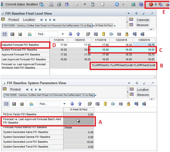This screenshot has width=170, height=152.
Task: Click the red alert exclamation icon
Action: pyautogui.click(x=151, y=4)
